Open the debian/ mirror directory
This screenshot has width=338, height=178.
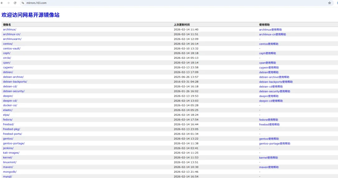[x=8, y=72]
